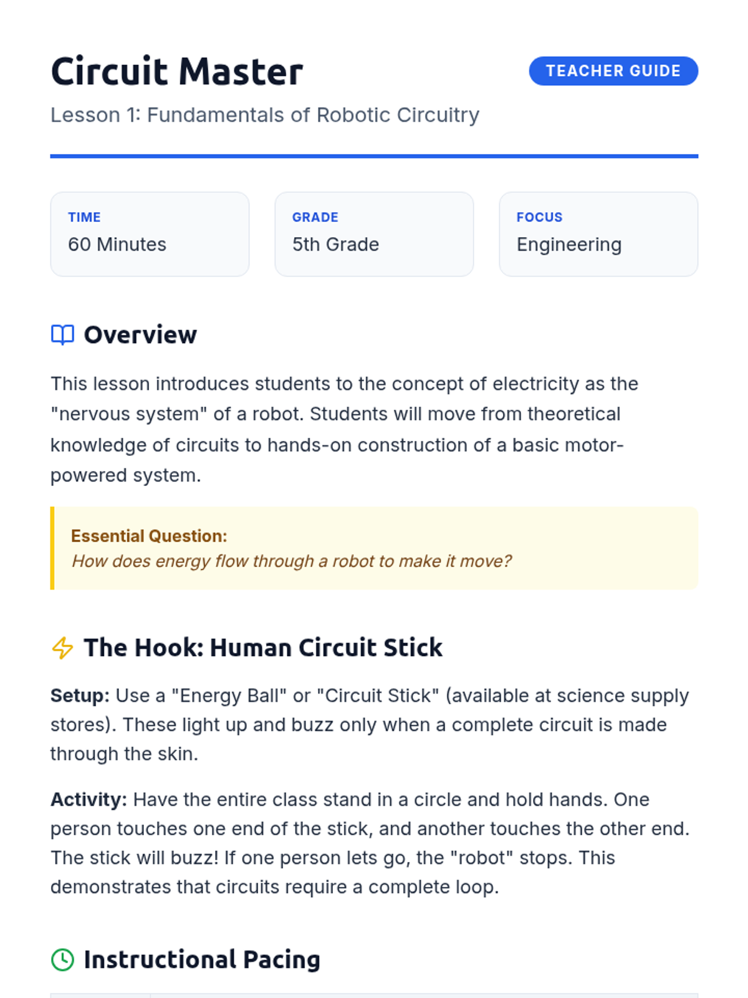
Task: Select the FOCUS Engineering card
Action: point(598,234)
